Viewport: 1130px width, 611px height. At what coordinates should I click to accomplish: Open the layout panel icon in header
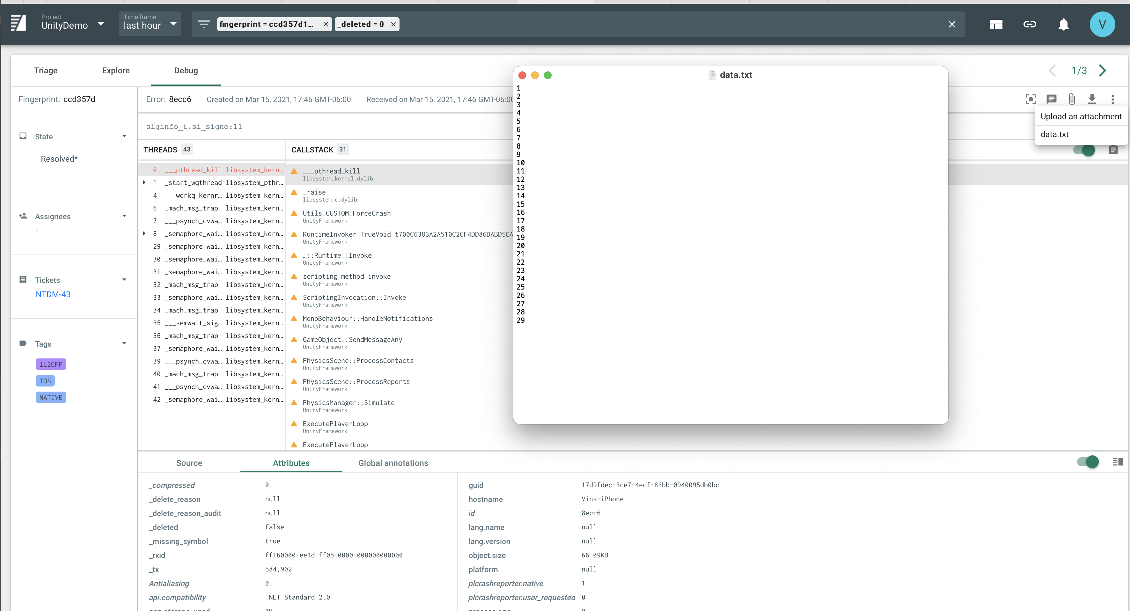(x=996, y=24)
